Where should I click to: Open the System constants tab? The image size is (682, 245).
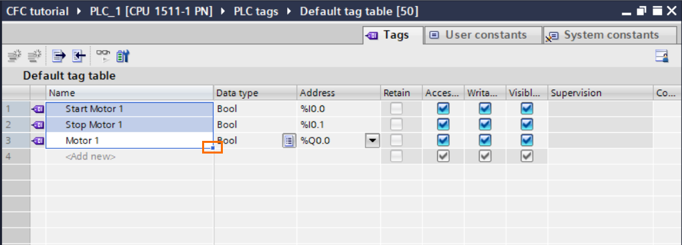click(610, 35)
